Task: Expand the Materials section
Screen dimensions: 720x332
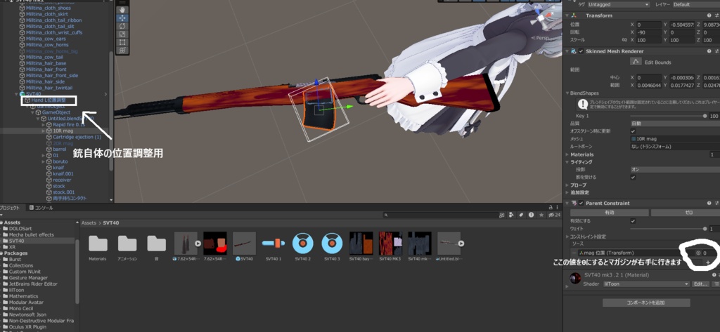Action: point(581,154)
